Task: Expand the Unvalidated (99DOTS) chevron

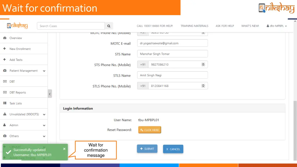Action: point(44,114)
